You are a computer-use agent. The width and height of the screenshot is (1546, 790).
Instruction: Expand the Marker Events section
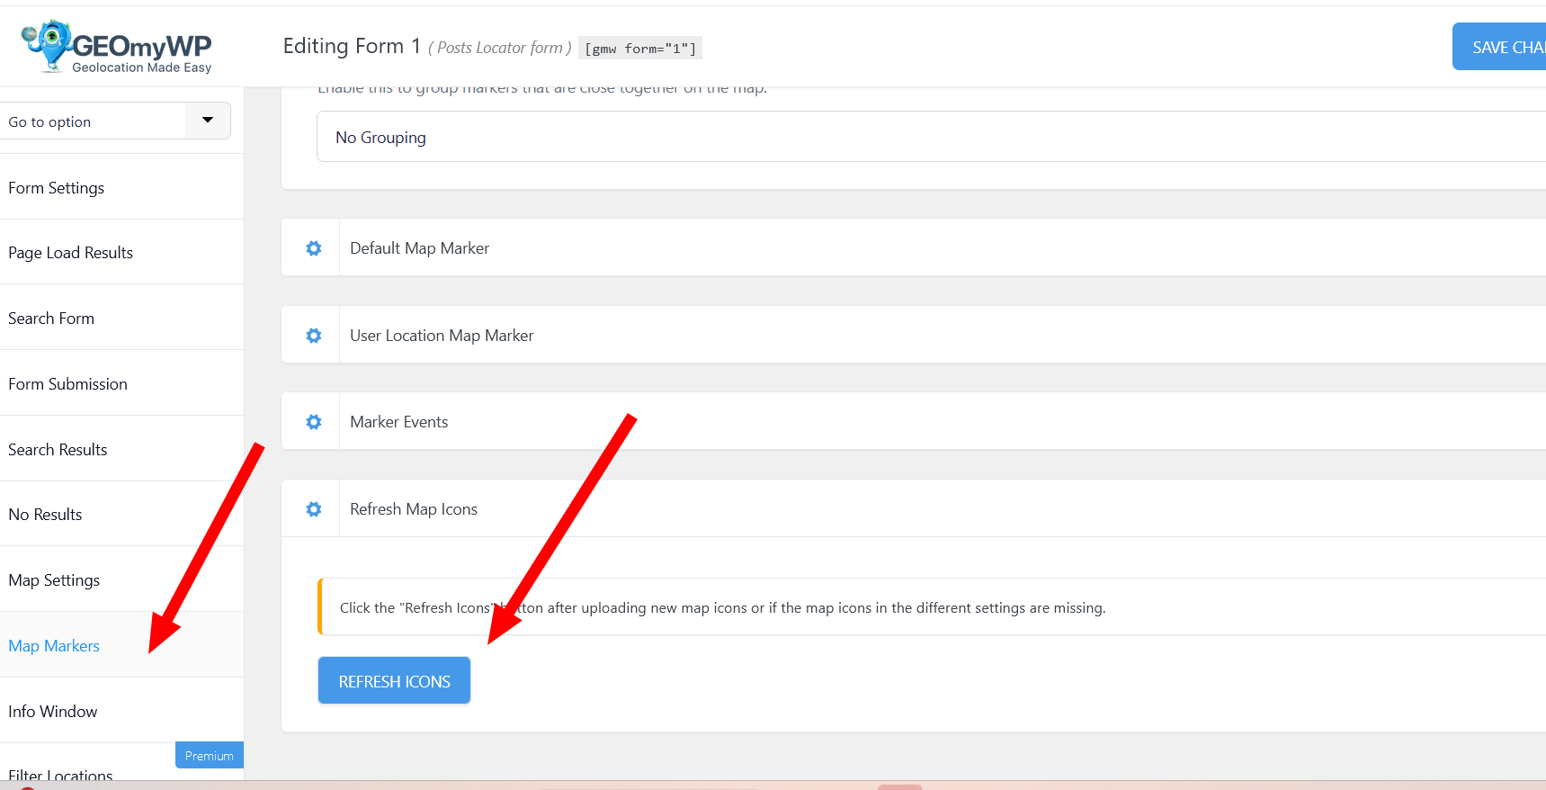tap(399, 422)
